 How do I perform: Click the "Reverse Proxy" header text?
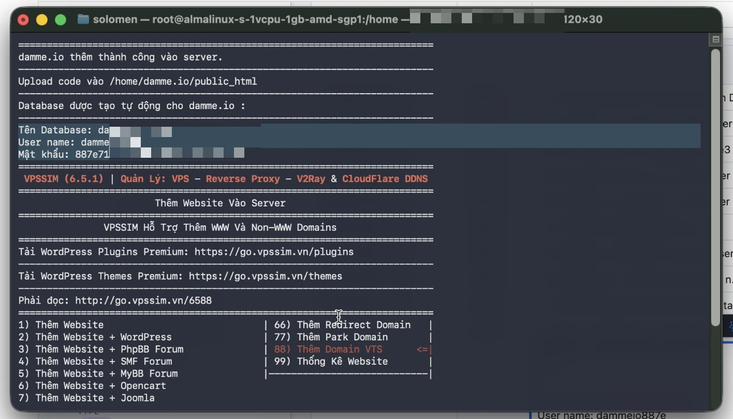[x=243, y=179]
